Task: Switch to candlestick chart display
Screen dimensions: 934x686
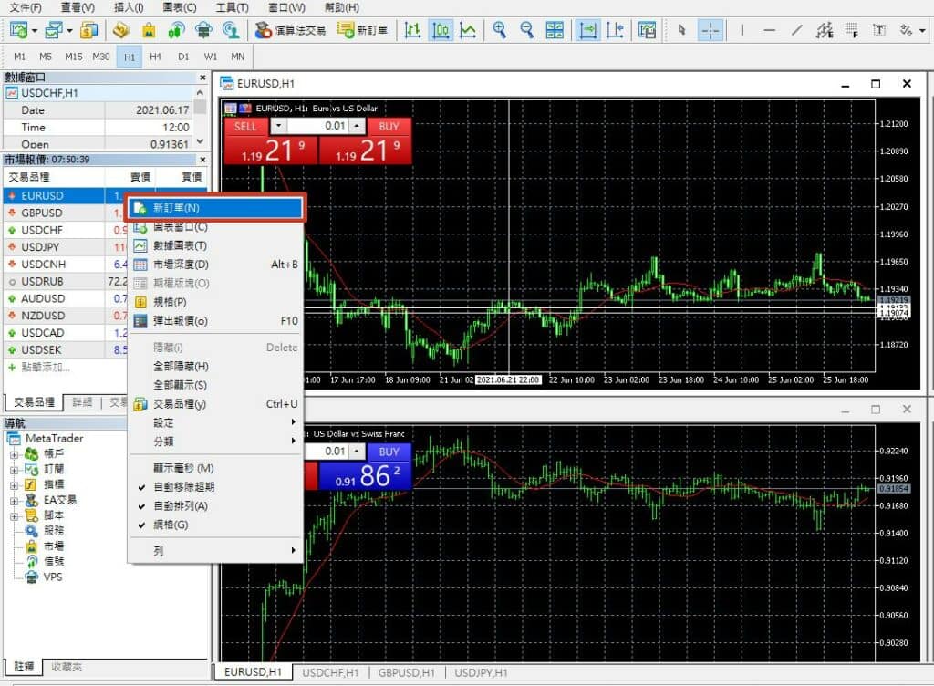Action: coord(441,30)
